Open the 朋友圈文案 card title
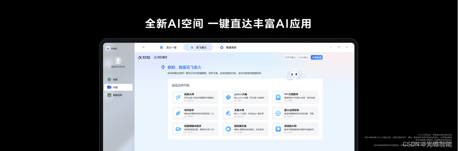The height and width of the screenshot is (151, 458). pyautogui.click(x=240, y=126)
